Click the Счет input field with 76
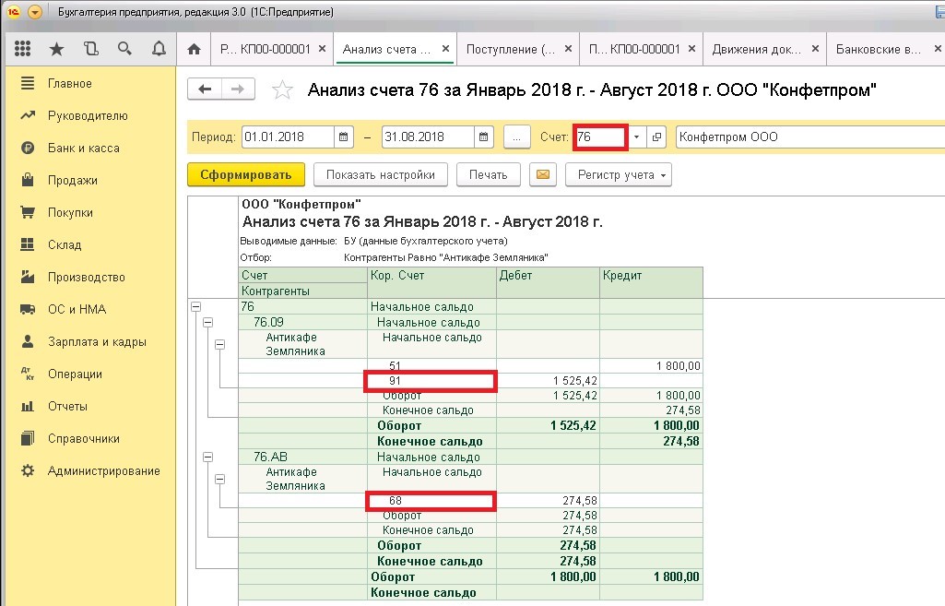Screen dimensions: 945x606 pyautogui.click(x=600, y=137)
